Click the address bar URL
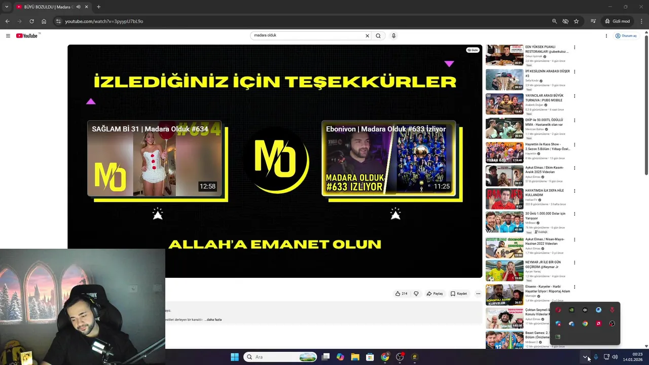Screen dimensions: 649x365 [104, 21]
